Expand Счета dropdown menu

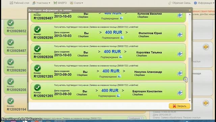[x=76, y=3]
